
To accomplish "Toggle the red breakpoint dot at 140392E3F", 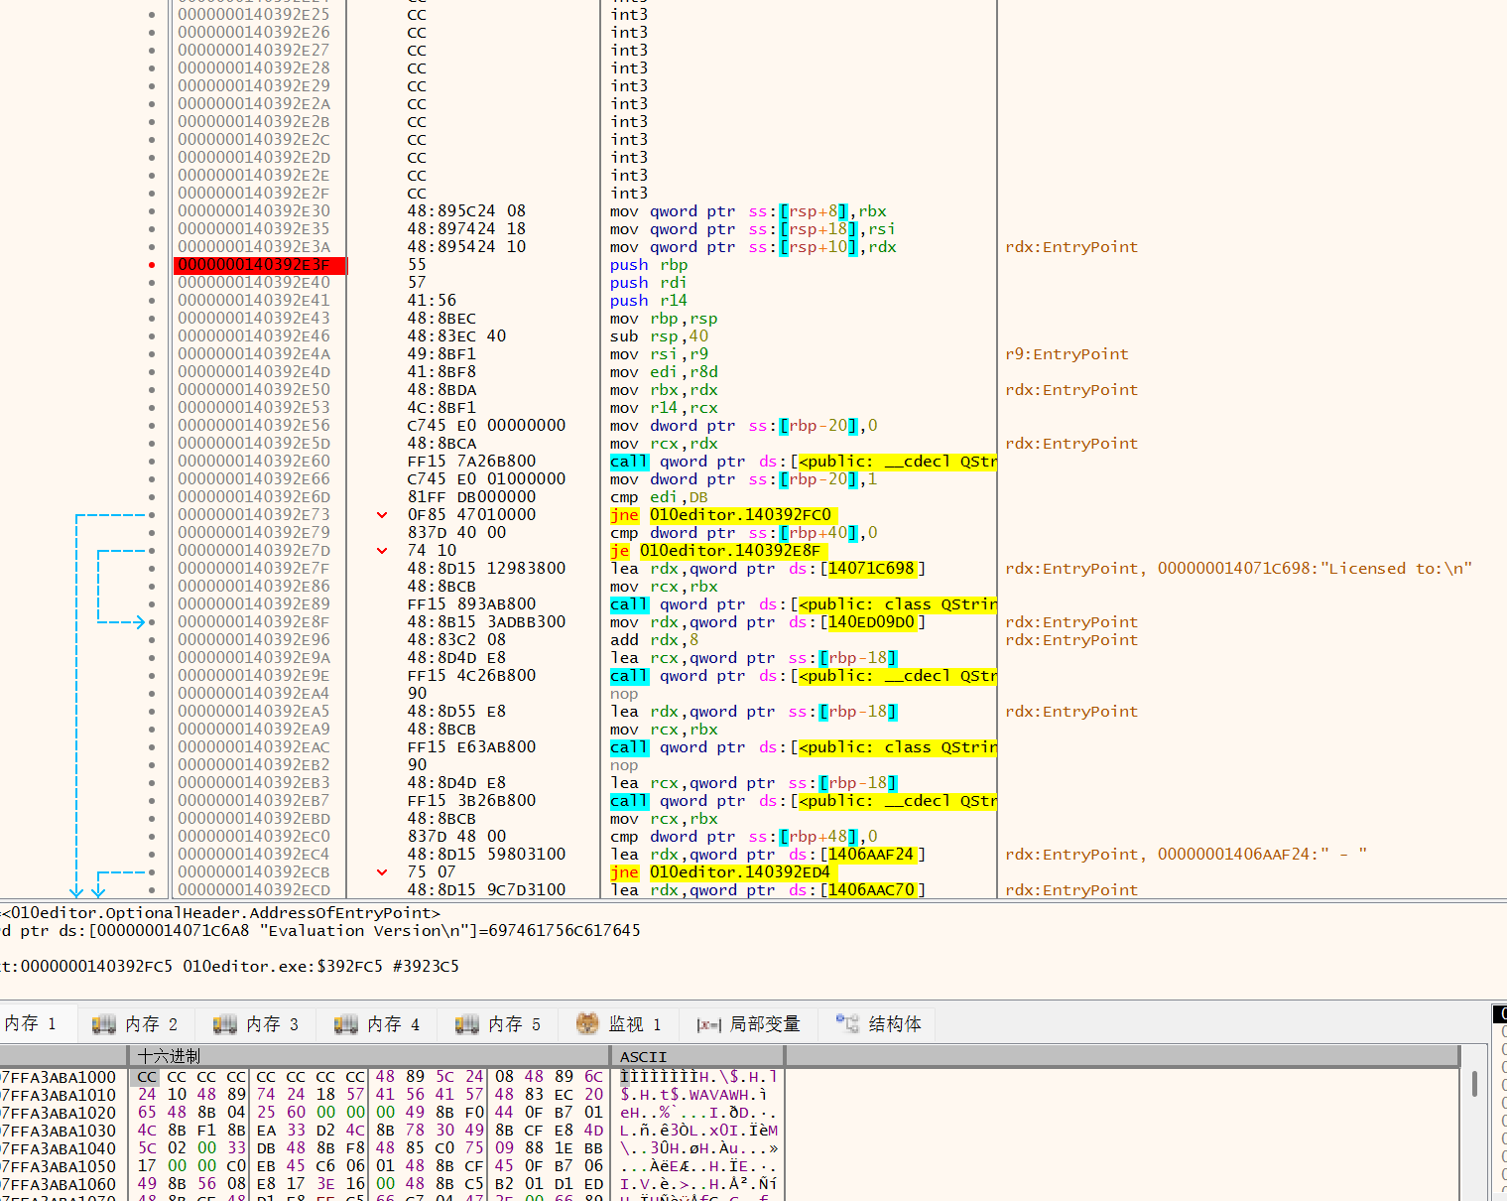I will tap(152, 265).
